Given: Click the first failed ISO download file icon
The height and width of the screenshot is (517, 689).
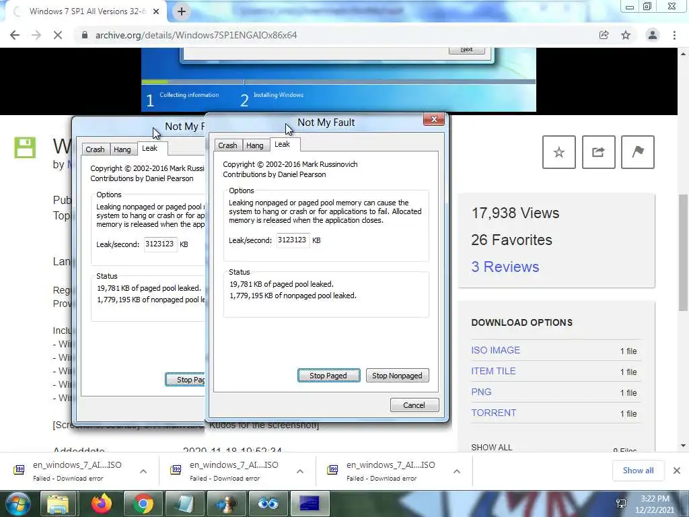Looking at the screenshot, I should tap(19, 470).
